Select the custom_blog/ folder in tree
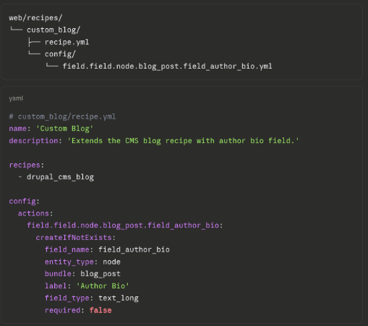This screenshot has width=368, height=326. point(54,30)
